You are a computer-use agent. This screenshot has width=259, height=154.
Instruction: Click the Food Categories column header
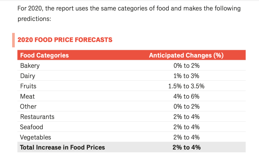[45, 55]
